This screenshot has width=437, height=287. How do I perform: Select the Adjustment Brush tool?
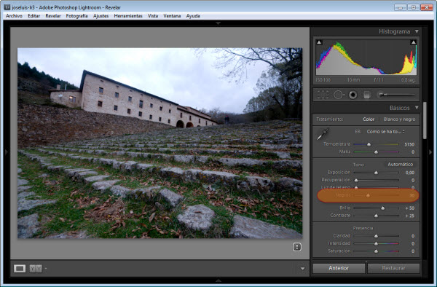[x=396, y=95]
